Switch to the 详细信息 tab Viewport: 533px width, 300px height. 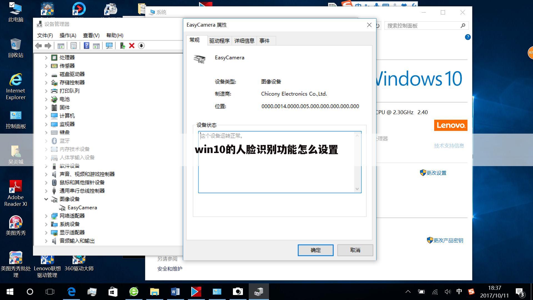tap(244, 41)
